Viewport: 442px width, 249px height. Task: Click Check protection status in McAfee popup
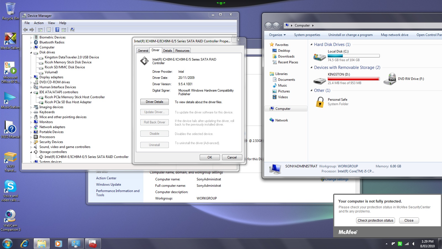point(375,221)
